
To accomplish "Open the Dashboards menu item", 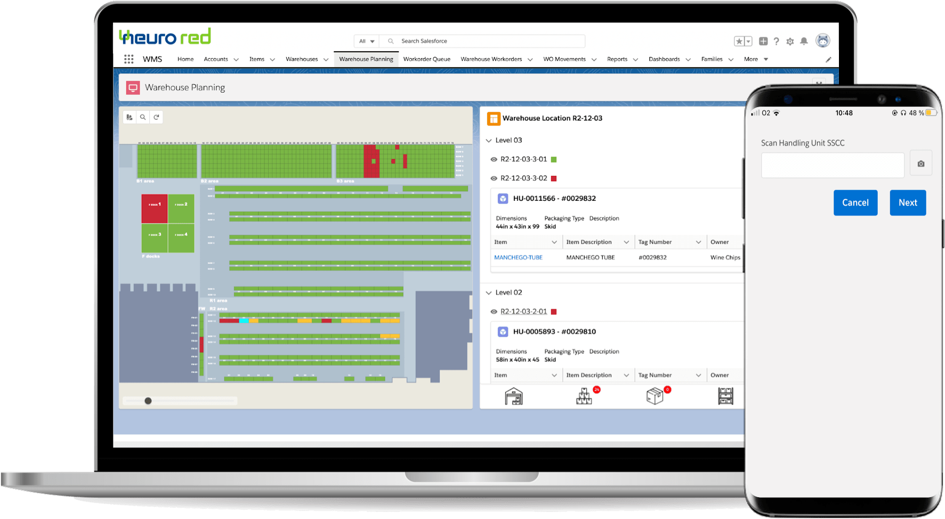I will tap(665, 59).
